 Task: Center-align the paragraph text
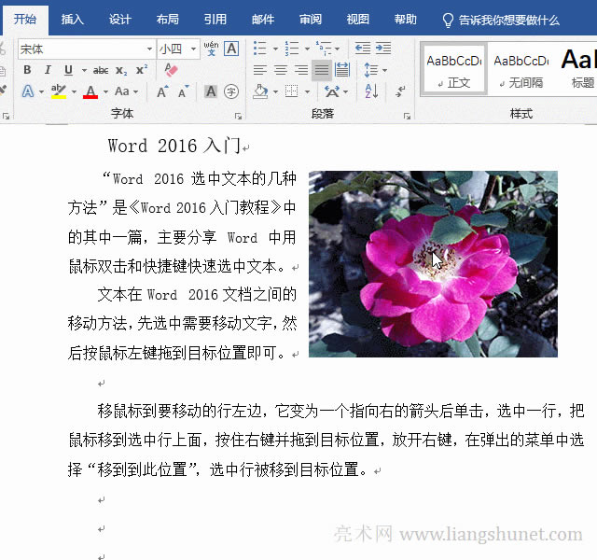coord(280,70)
